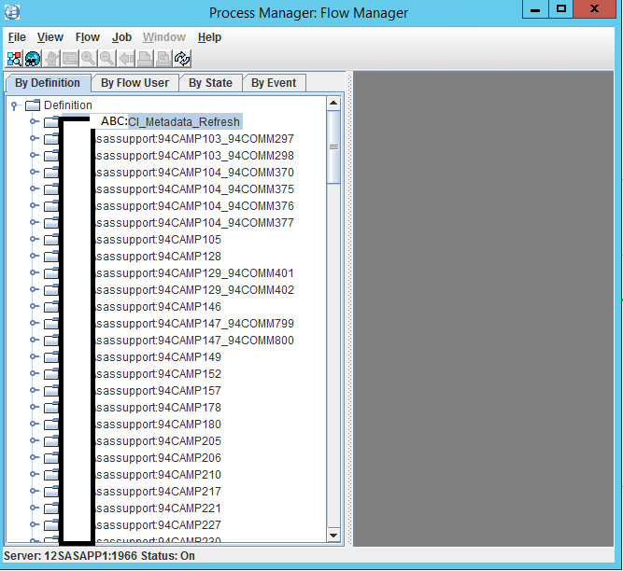Click the grayed hand pan tool icon
Image resolution: width=623 pixels, height=571 pixels.
(51, 59)
